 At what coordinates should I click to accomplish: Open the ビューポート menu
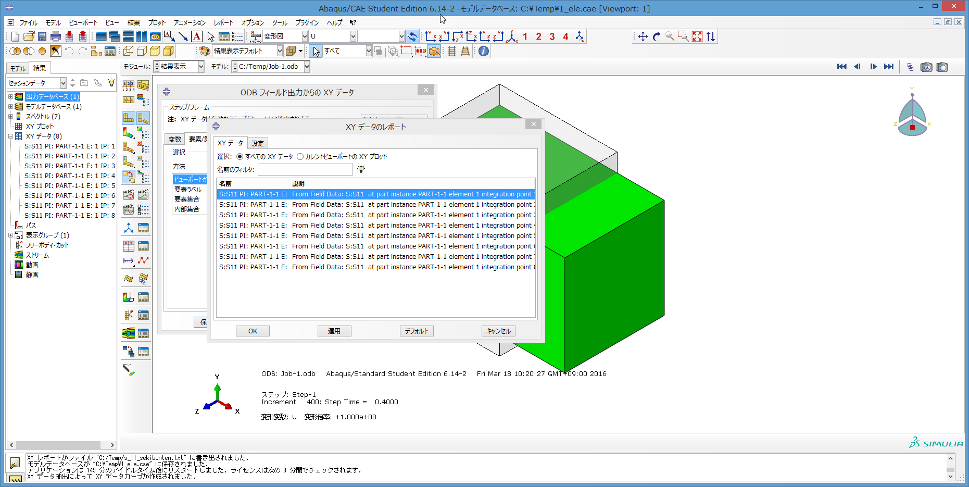click(x=83, y=23)
